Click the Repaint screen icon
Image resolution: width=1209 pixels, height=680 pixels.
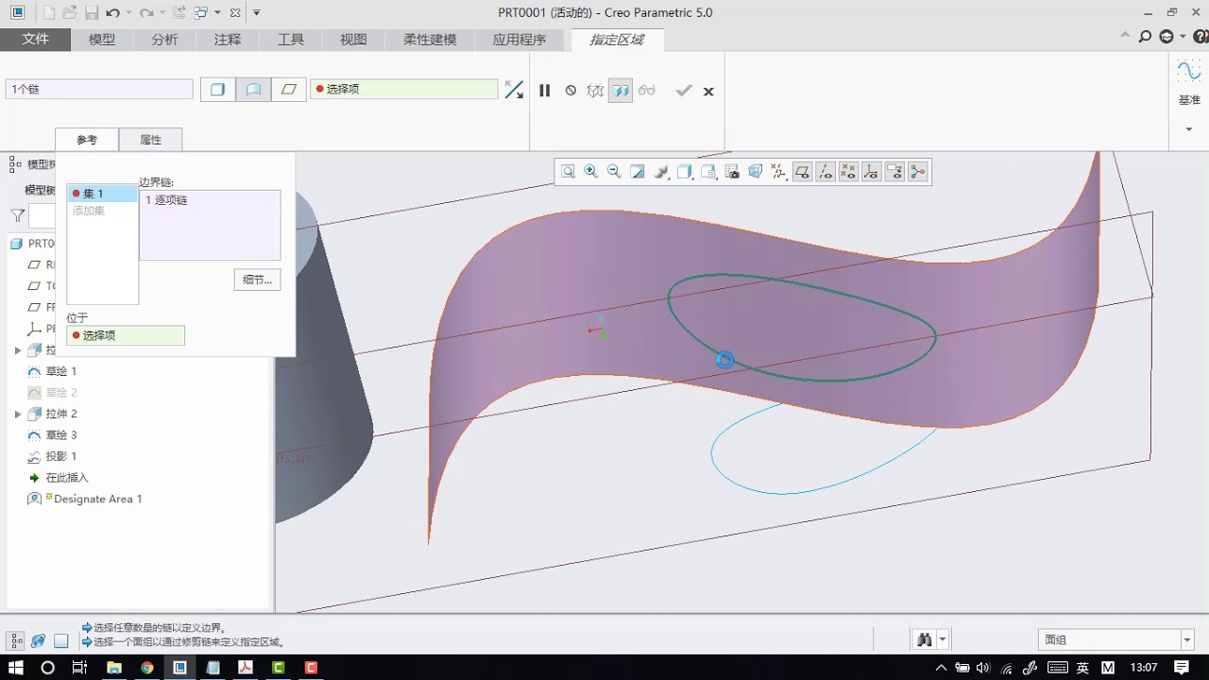point(638,171)
